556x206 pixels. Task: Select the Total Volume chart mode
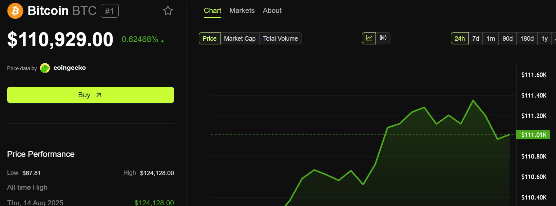[x=281, y=38]
